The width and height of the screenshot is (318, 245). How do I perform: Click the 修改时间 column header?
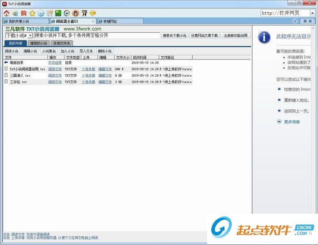[145, 57]
